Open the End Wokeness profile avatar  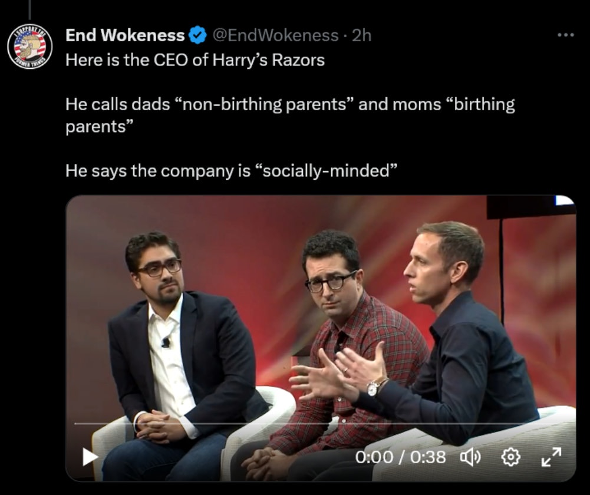[30, 45]
